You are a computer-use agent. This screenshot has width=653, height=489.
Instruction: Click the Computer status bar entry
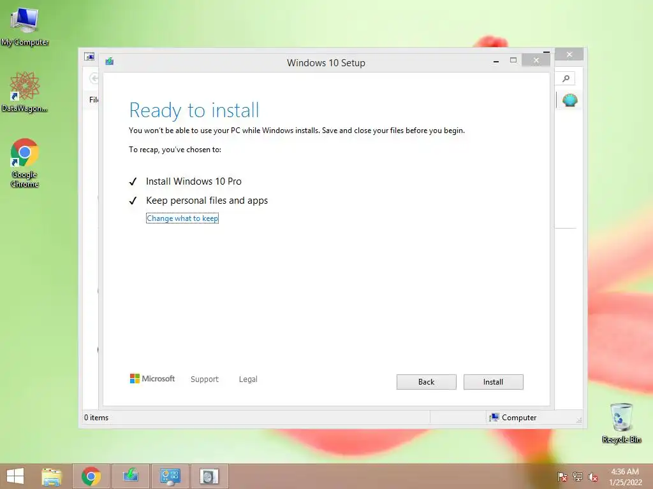tap(513, 418)
